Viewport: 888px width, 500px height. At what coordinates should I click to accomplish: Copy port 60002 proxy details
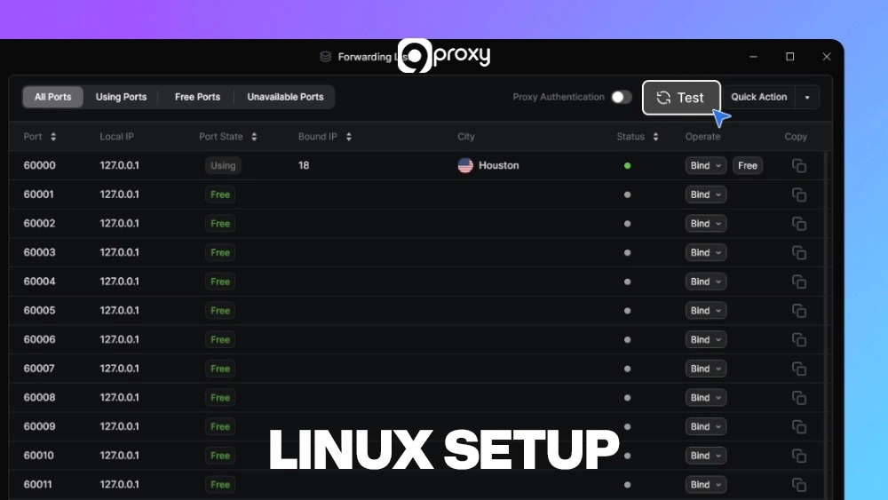pos(799,224)
